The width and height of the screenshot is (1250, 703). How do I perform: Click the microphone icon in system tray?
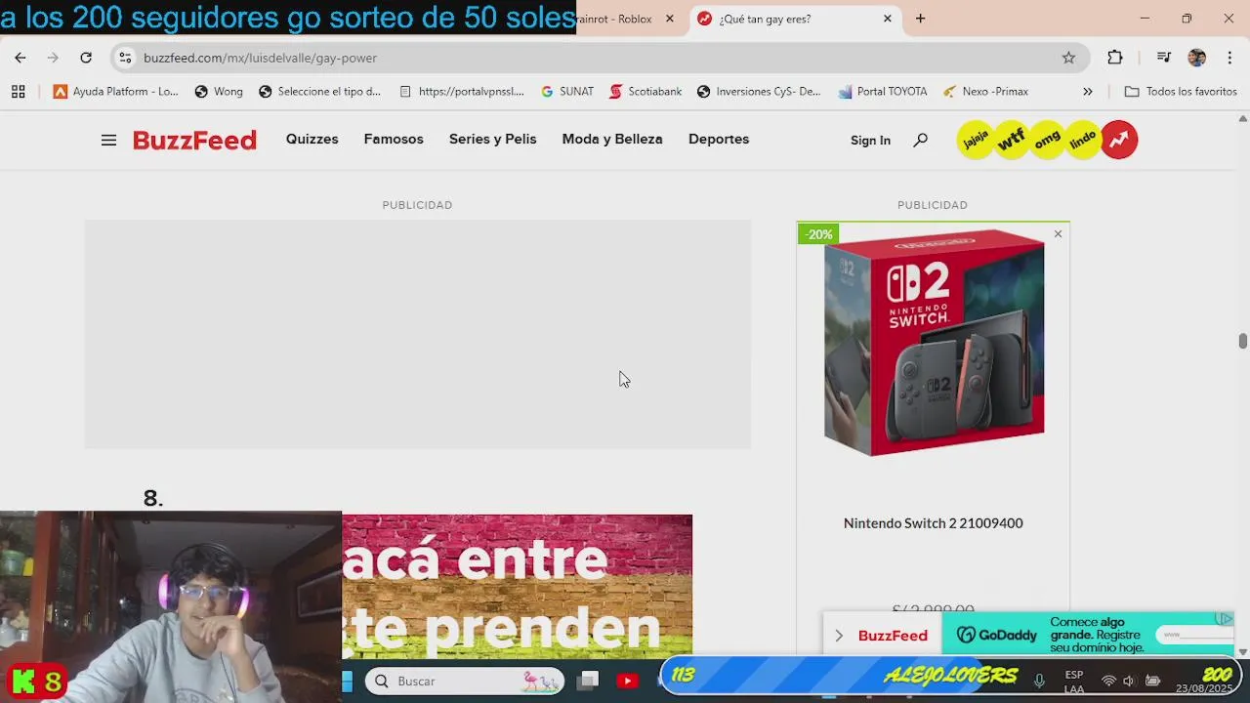tap(1039, 681)
